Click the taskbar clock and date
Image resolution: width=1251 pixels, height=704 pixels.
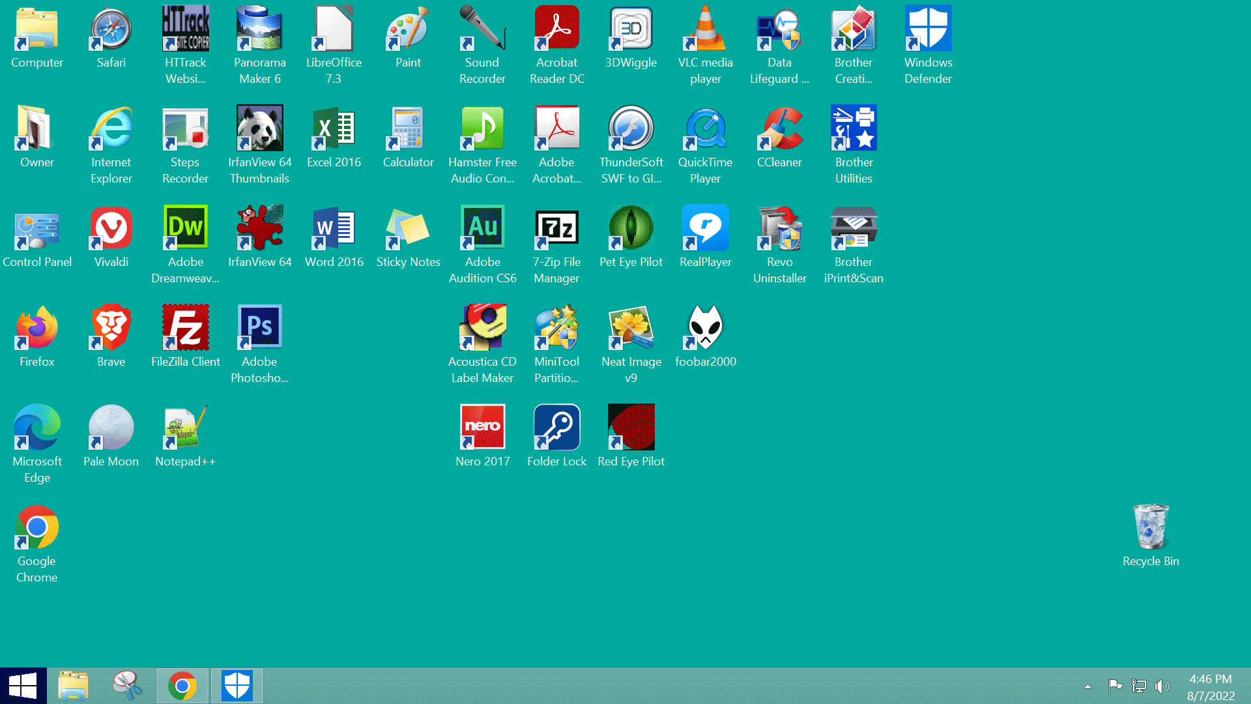click(1211, 687)
